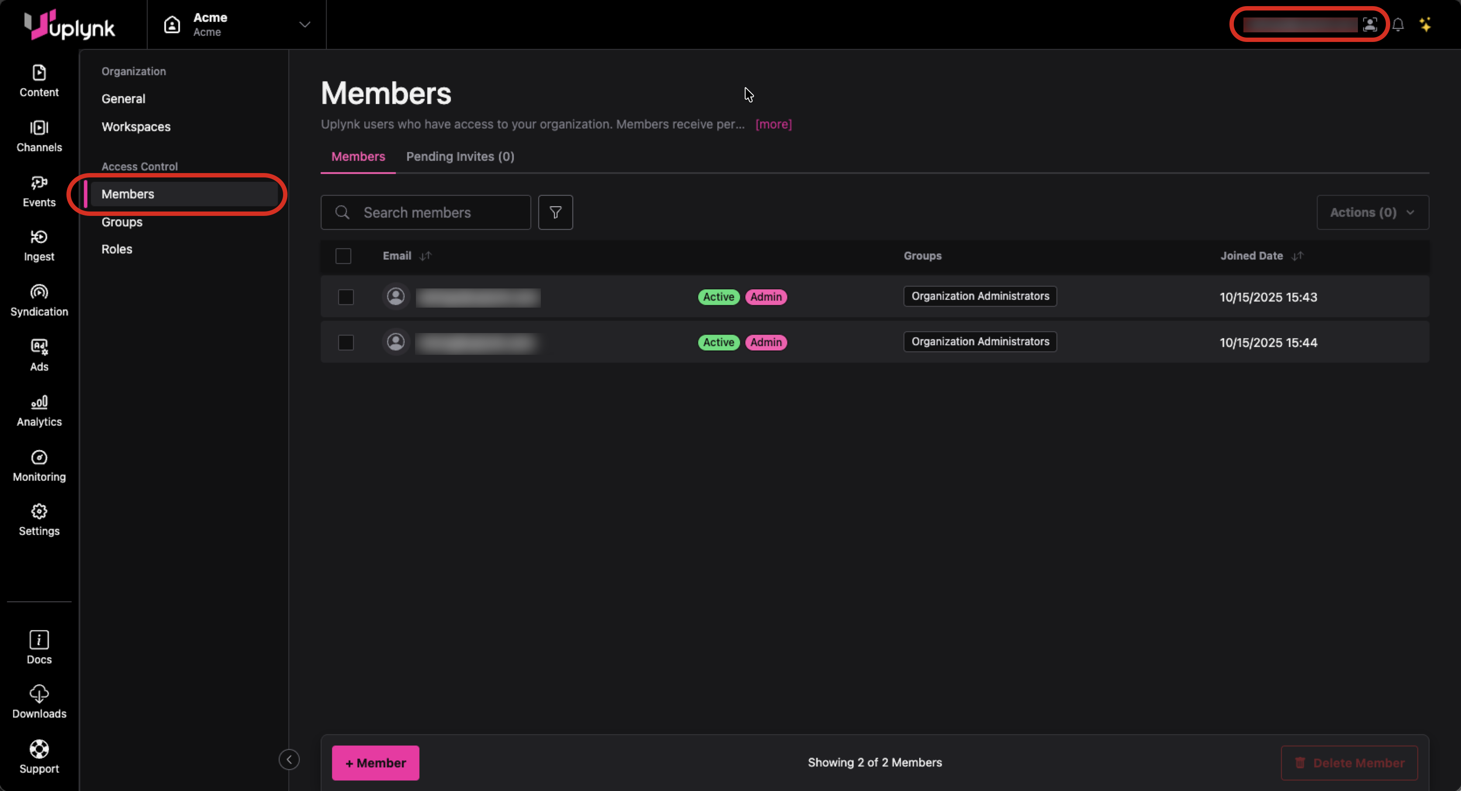1461x791 pixels.
Task: Switch to Pending Invites tab
Action: click(x=460, y=156)
